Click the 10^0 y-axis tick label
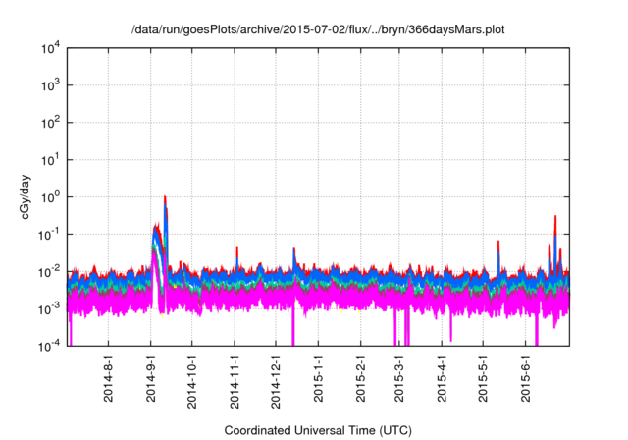This screenshot has width=628, height=440. pos(50,196)
